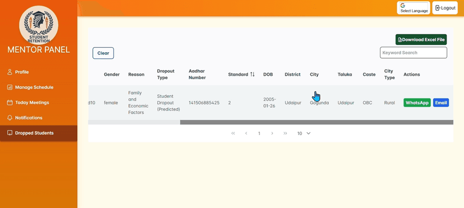Send Email to the student
Image resolution: width=464 pixels, height=208 pixels.
pyautogui.click(x=441, y=103)
